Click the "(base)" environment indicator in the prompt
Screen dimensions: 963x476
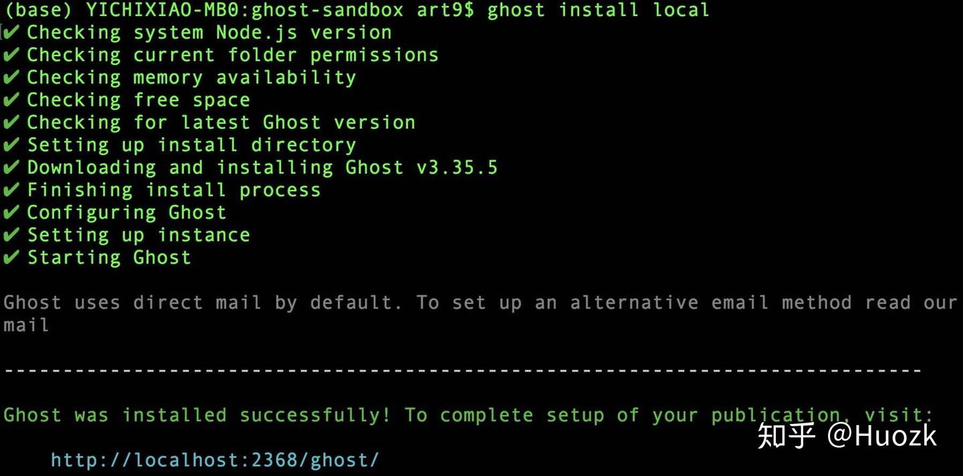coord(39,10)
